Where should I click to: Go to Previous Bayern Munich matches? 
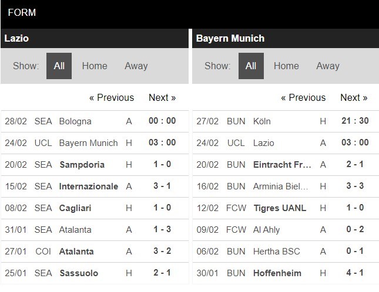tap(303, 97)
